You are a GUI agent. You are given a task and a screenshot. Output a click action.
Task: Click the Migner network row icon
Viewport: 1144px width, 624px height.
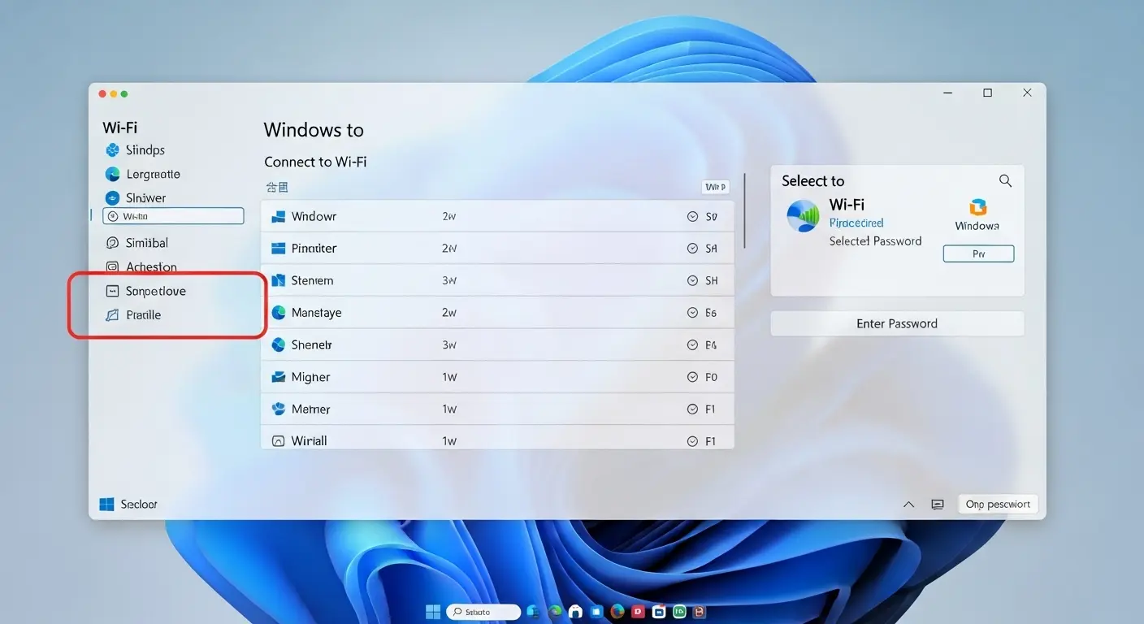pyautogui.click(x=278, y=377)
